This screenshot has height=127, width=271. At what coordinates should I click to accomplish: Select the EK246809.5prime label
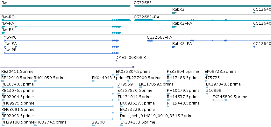pyautogui.click(x=230, y=97)
